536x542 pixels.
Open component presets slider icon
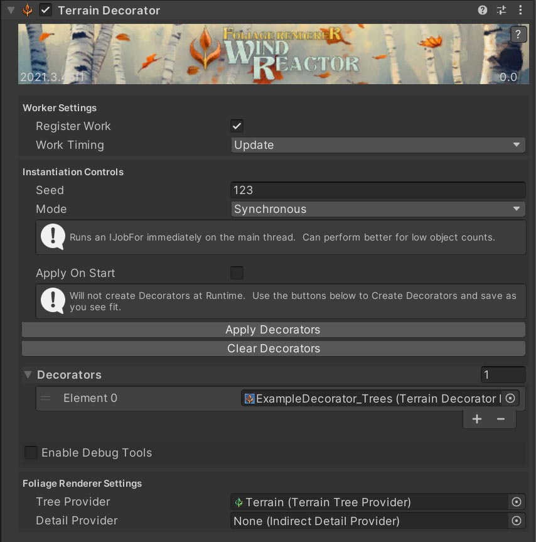(x=501, y=10)
